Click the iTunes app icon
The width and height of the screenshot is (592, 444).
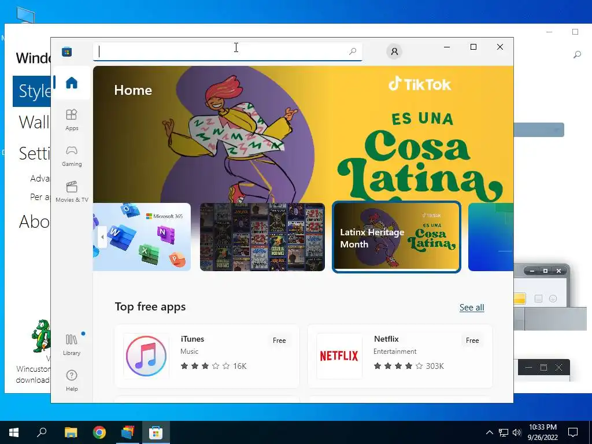(x=146, y=356)
